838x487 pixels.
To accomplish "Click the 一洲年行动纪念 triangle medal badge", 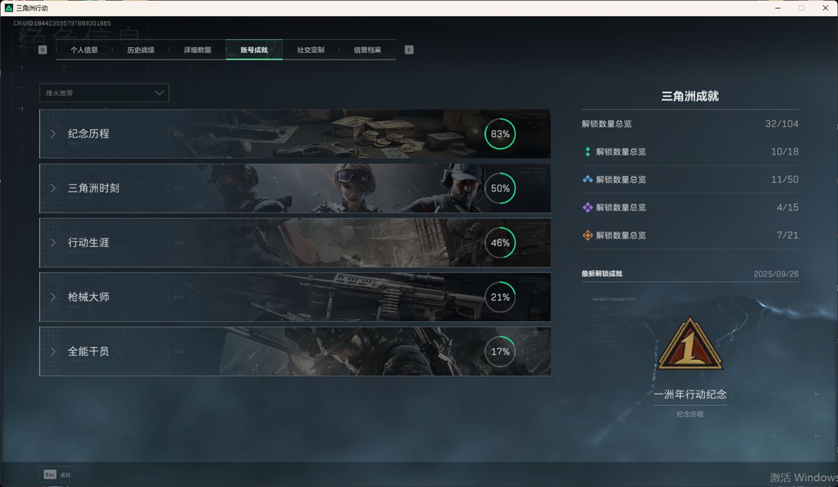I will click(x=690, y=346).
